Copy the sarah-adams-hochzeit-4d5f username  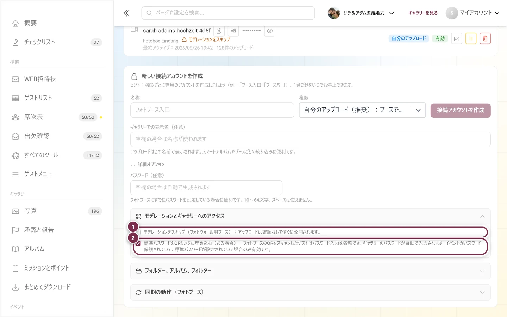219,31
